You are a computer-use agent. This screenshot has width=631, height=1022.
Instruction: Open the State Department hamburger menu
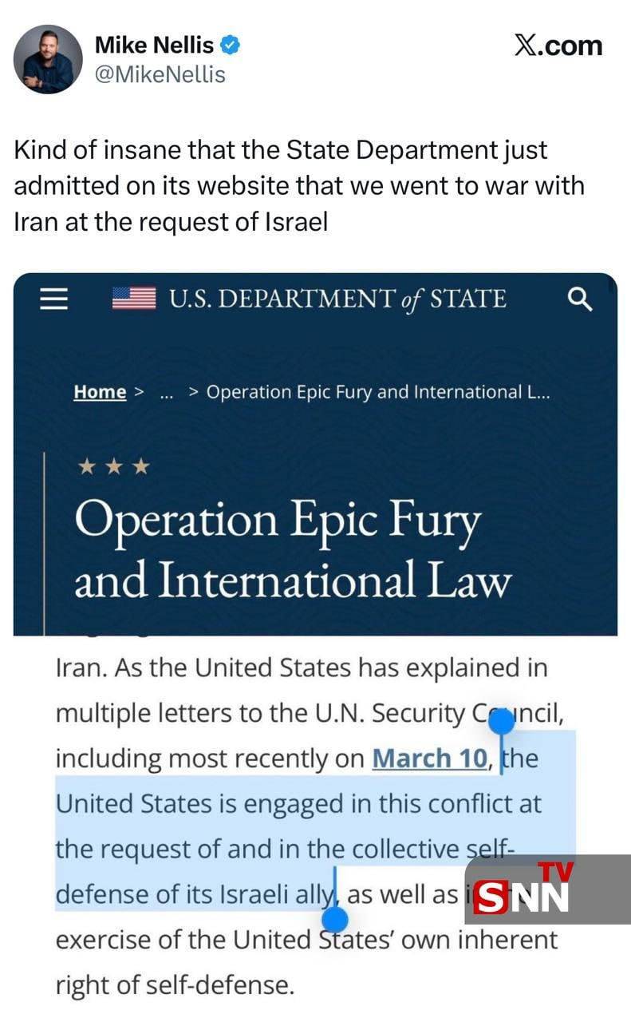55,299
